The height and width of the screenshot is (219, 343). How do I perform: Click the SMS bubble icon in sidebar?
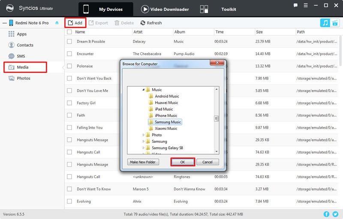click(x=11, y=56)
